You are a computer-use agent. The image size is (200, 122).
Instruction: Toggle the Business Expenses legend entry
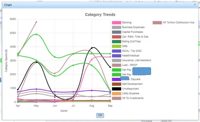(x=133, y=27)
